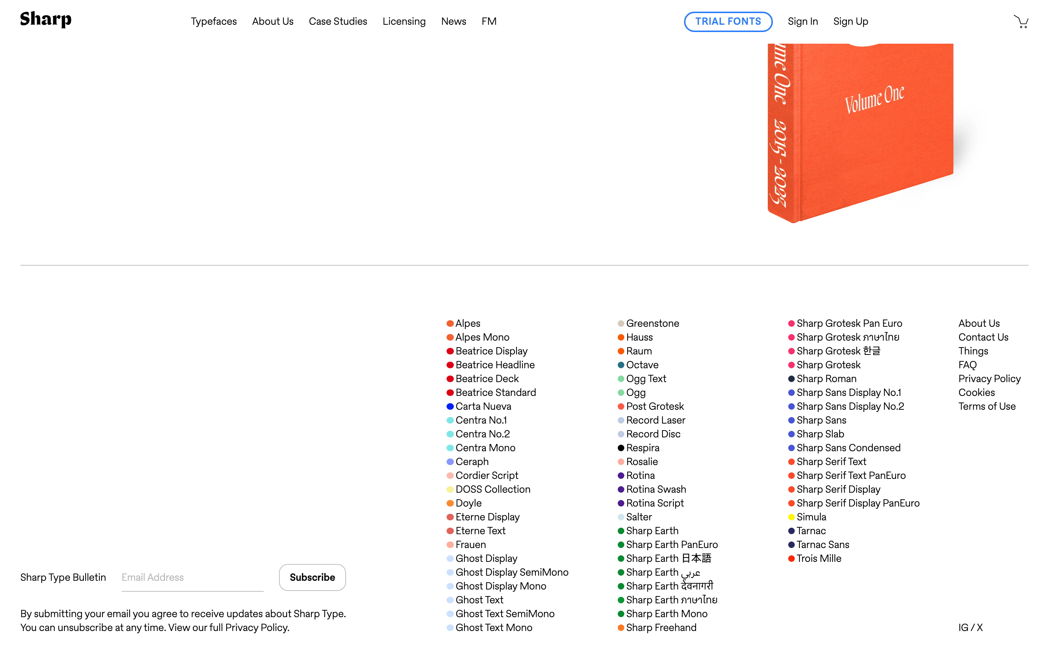Open the FM nav item
The image size is (1049, 655).
489,21
